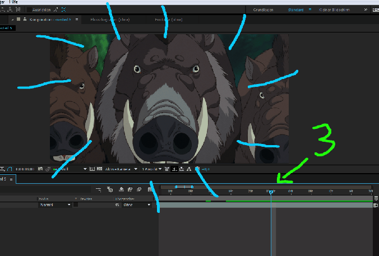Click the composition marker bin icon
Image resolution: width=379 pixels, height=256 pixels.
(x=376, y=198)
